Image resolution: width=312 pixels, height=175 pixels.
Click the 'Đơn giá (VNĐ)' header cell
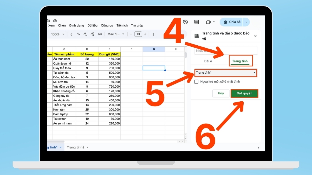click(x=109, y=54)
